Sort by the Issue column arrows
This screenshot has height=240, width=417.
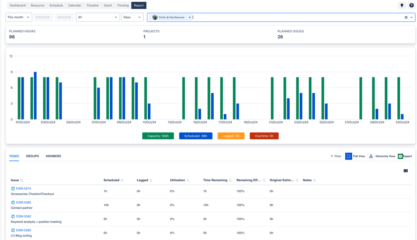pos(22,180)
